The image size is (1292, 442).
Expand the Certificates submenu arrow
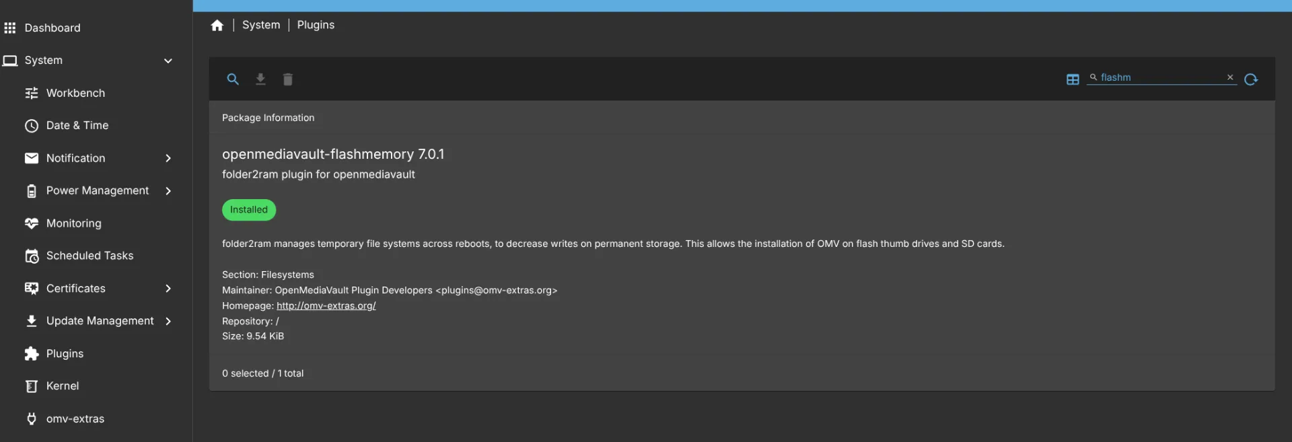pyautogui.click(x=168, y=289)
